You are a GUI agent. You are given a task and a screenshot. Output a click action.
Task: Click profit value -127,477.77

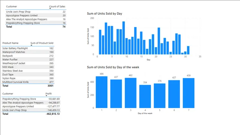click(53, 106)
